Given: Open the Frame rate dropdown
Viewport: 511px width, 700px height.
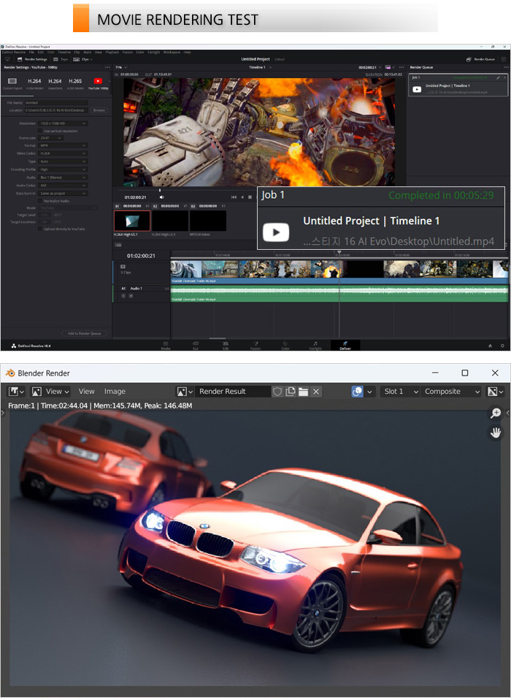Looking at the screenshot, I should [x=50, y=138].
